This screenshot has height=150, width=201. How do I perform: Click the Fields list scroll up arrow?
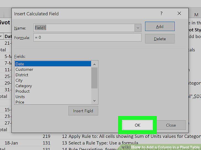point(94,64)
